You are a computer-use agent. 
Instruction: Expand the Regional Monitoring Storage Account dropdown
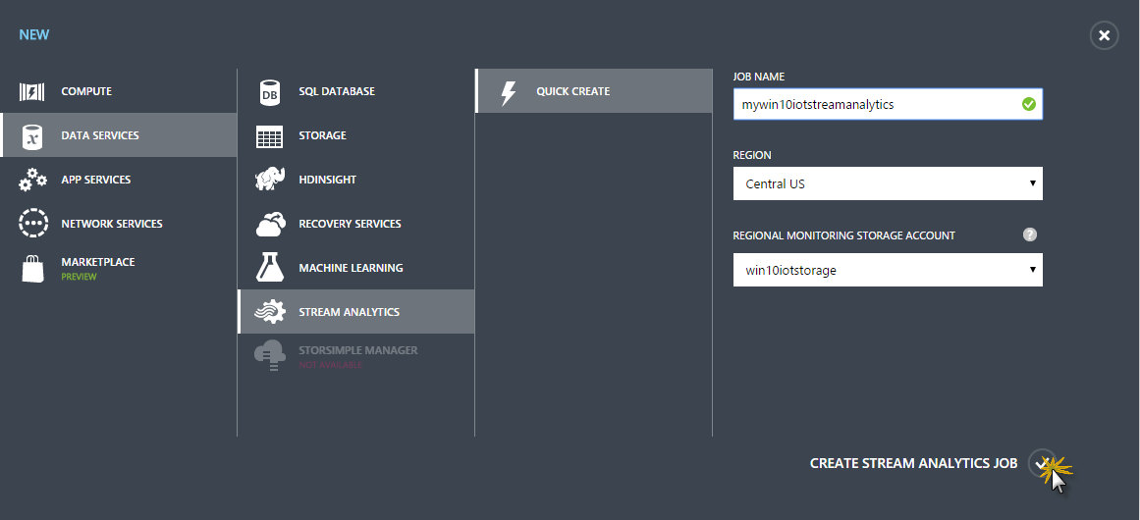(888, 270)
